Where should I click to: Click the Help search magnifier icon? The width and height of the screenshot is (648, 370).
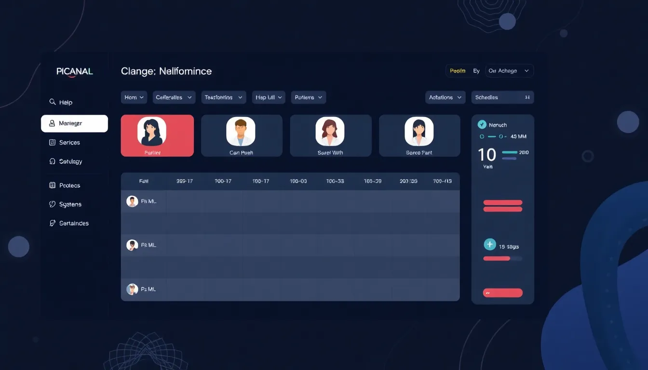tap(53, 102)
